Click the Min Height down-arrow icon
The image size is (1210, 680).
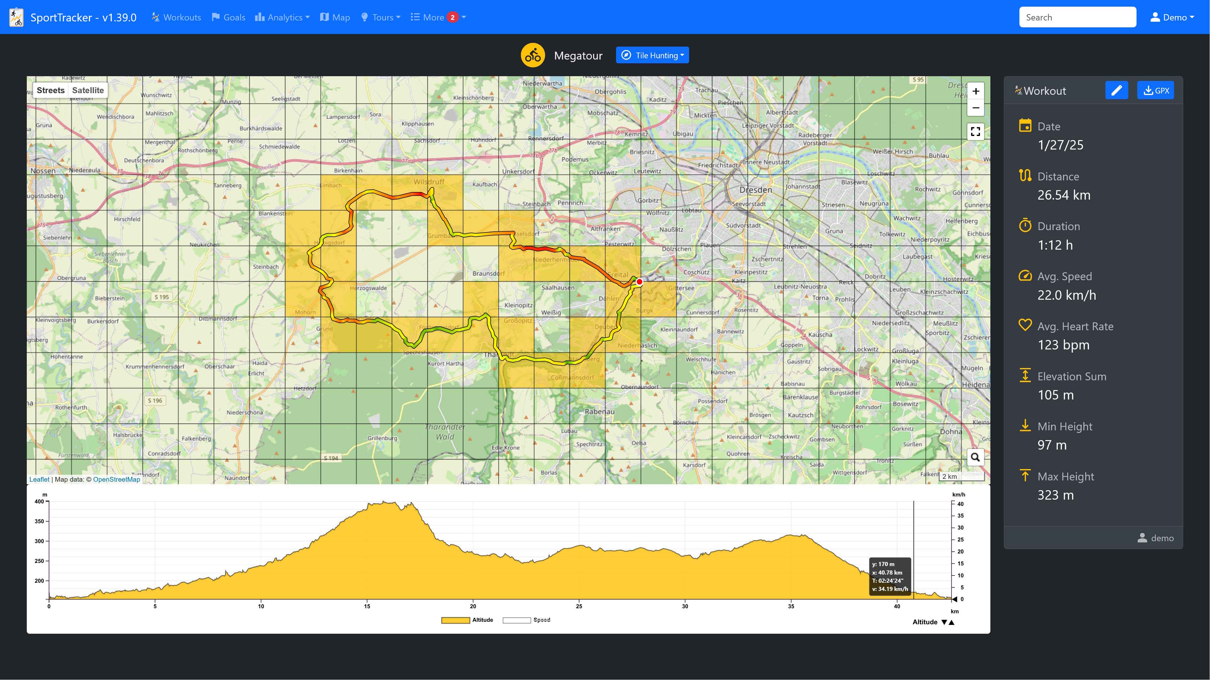(1025, 425)
